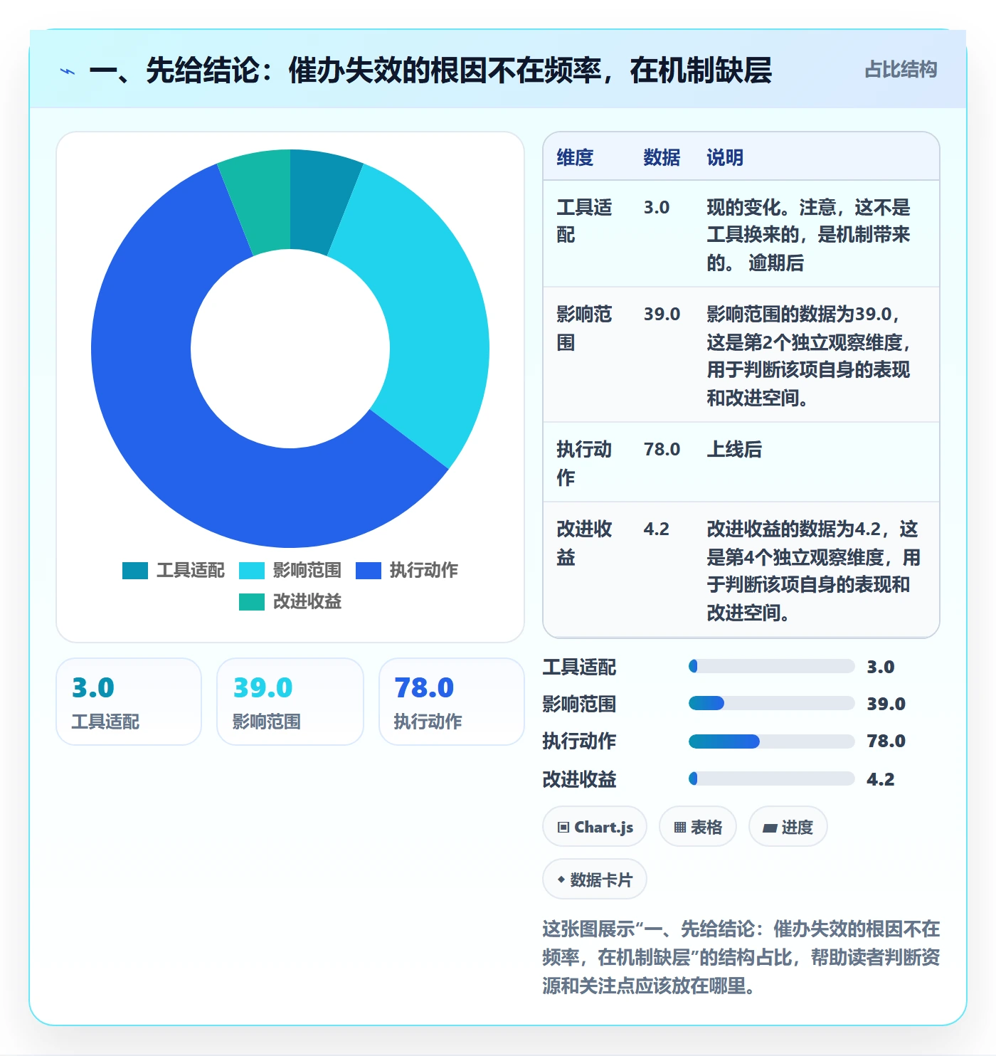Click the 工具适配 progress bar

[771, 666]
